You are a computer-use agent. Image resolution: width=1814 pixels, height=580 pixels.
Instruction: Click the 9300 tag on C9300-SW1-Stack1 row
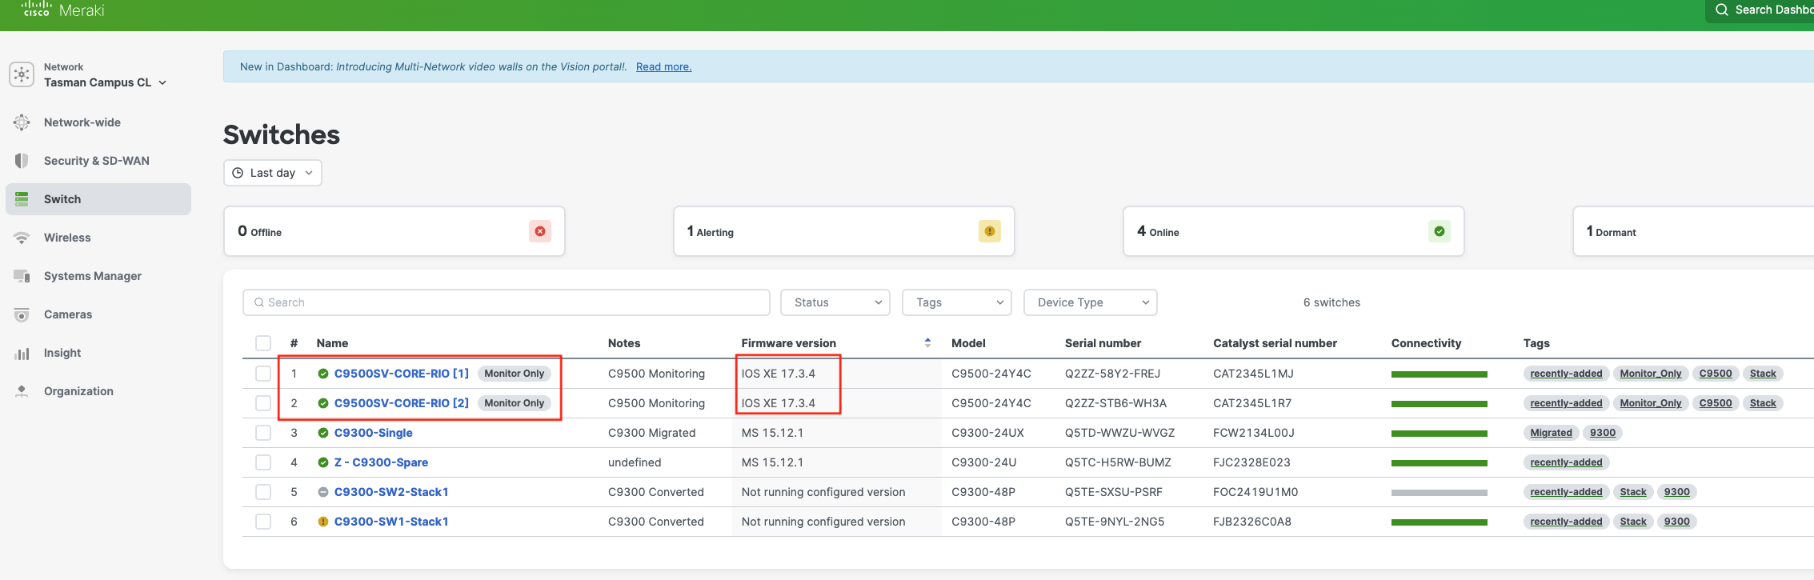coord(1677,522)
